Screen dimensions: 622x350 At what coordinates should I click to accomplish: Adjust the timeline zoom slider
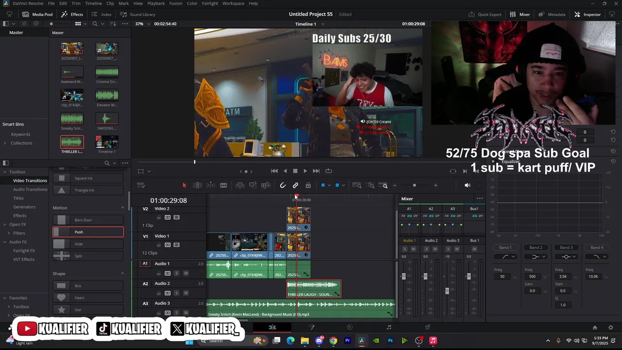point(414,185)
